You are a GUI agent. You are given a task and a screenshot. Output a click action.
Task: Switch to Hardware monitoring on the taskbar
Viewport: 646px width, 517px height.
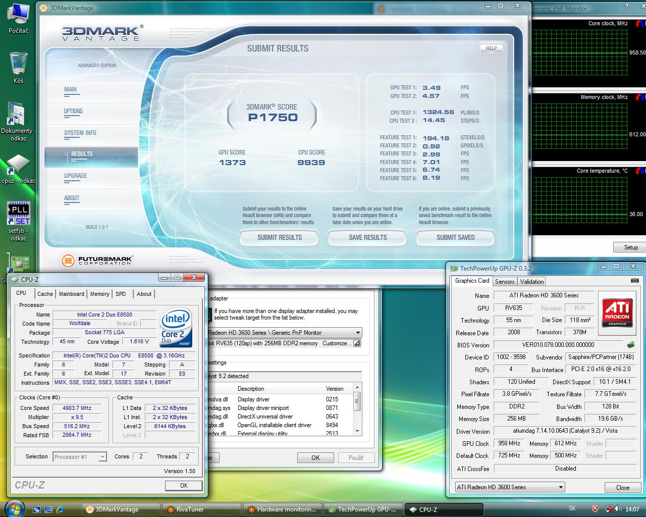pos(282,509)
